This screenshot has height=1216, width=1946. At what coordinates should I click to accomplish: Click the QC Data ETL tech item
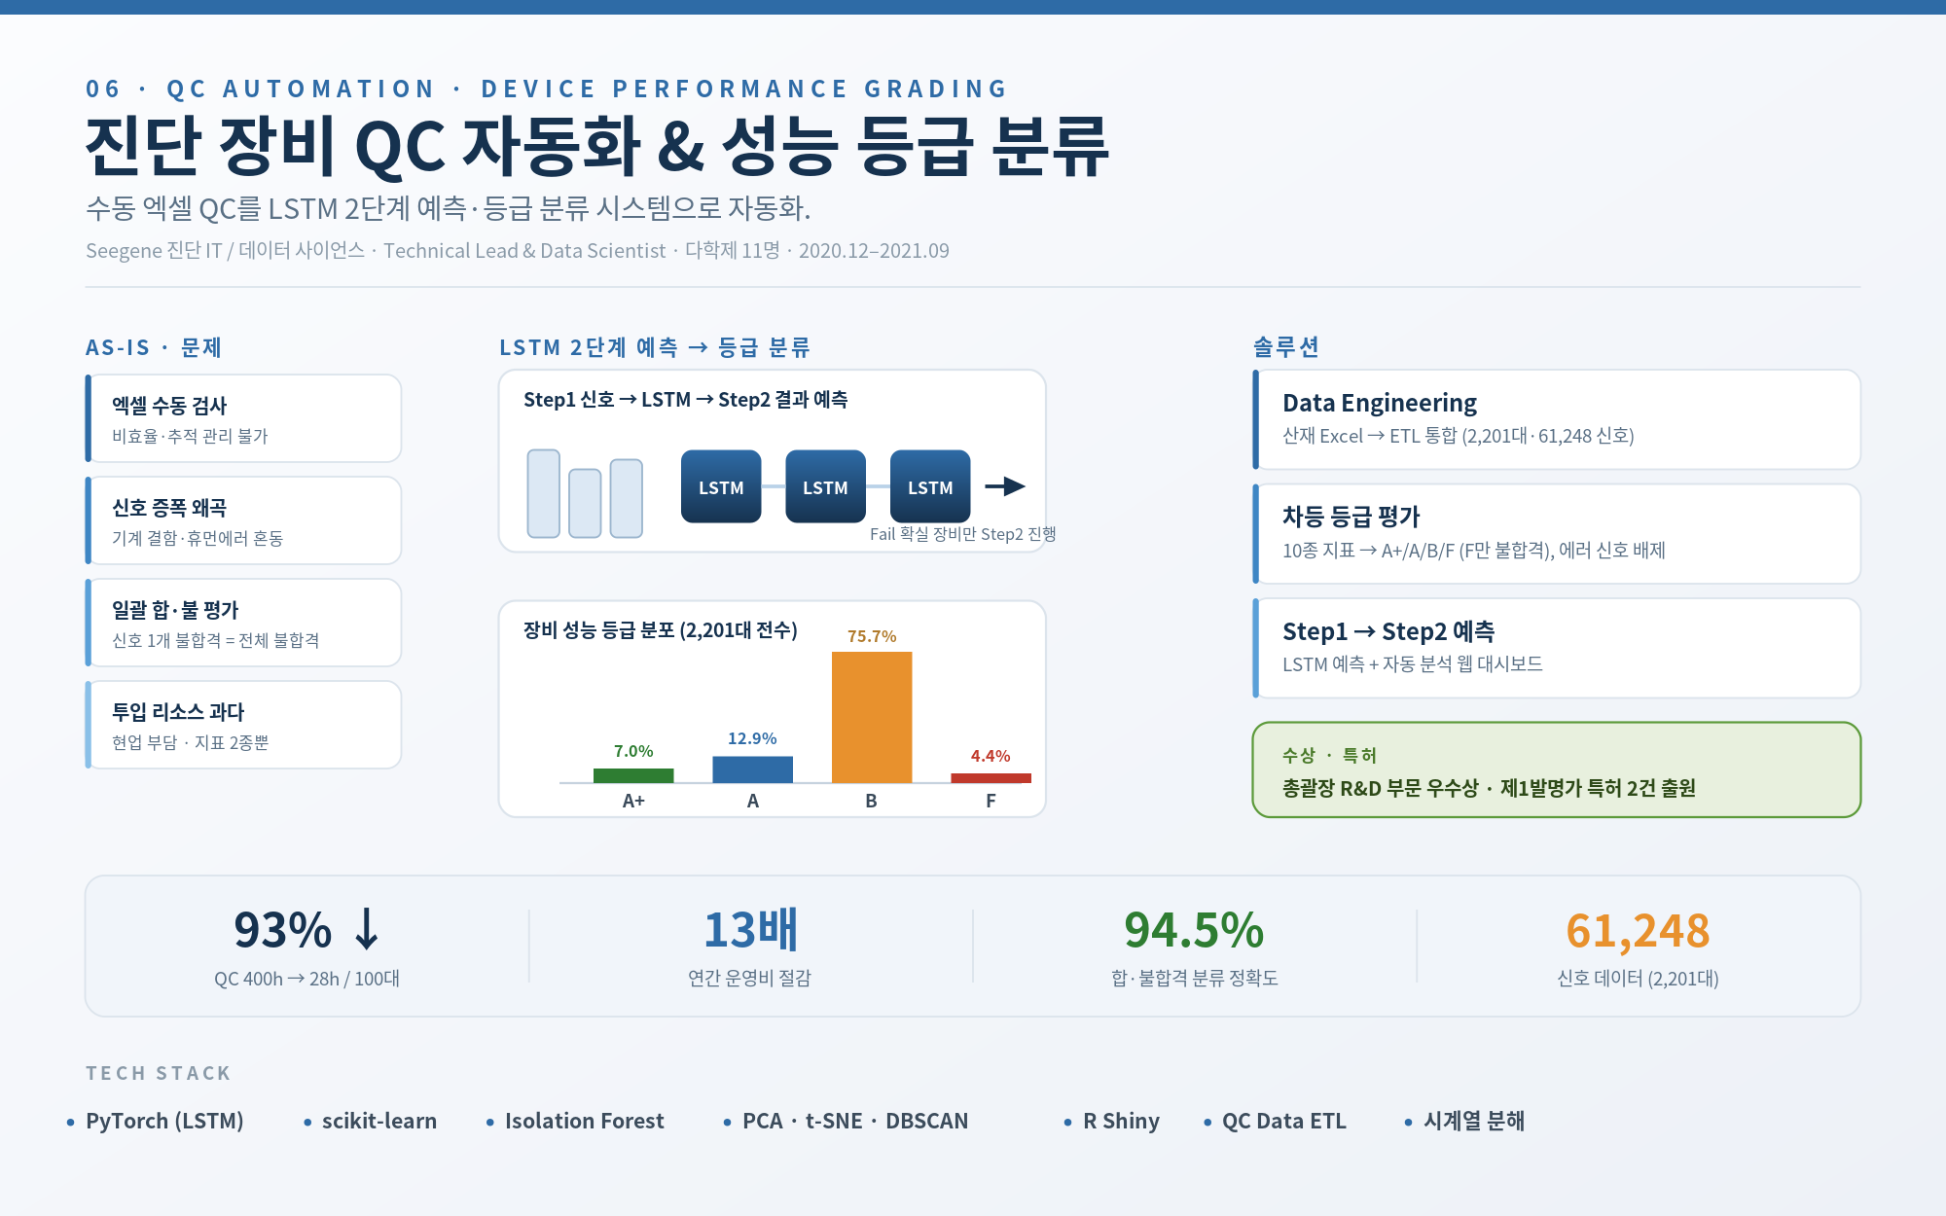(x=1284, y=1121)
